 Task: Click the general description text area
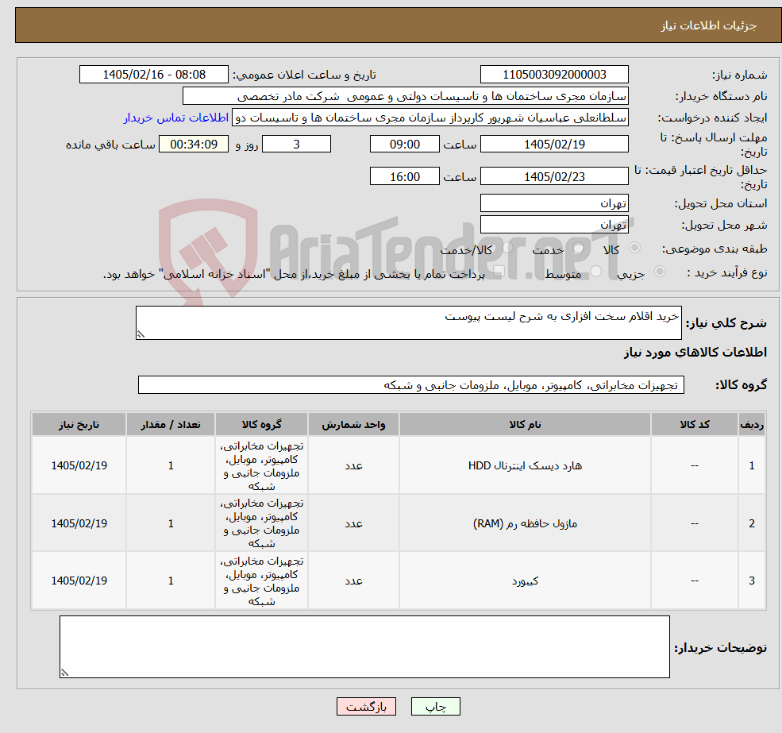pyautogui.click(x=408, y=323)
